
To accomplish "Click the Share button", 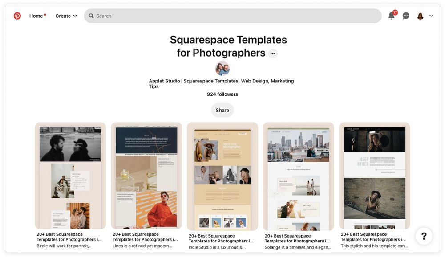I will click(222, 110).
